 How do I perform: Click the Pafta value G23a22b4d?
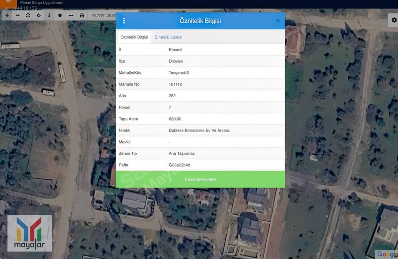[x=180, y=165]
